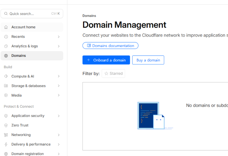Click the Compute & AI diamond icon

(x=6, y=76)
